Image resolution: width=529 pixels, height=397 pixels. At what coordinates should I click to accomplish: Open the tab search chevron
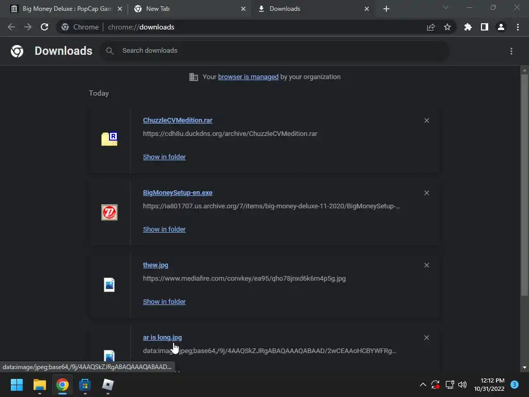click(x=446, y=7)
